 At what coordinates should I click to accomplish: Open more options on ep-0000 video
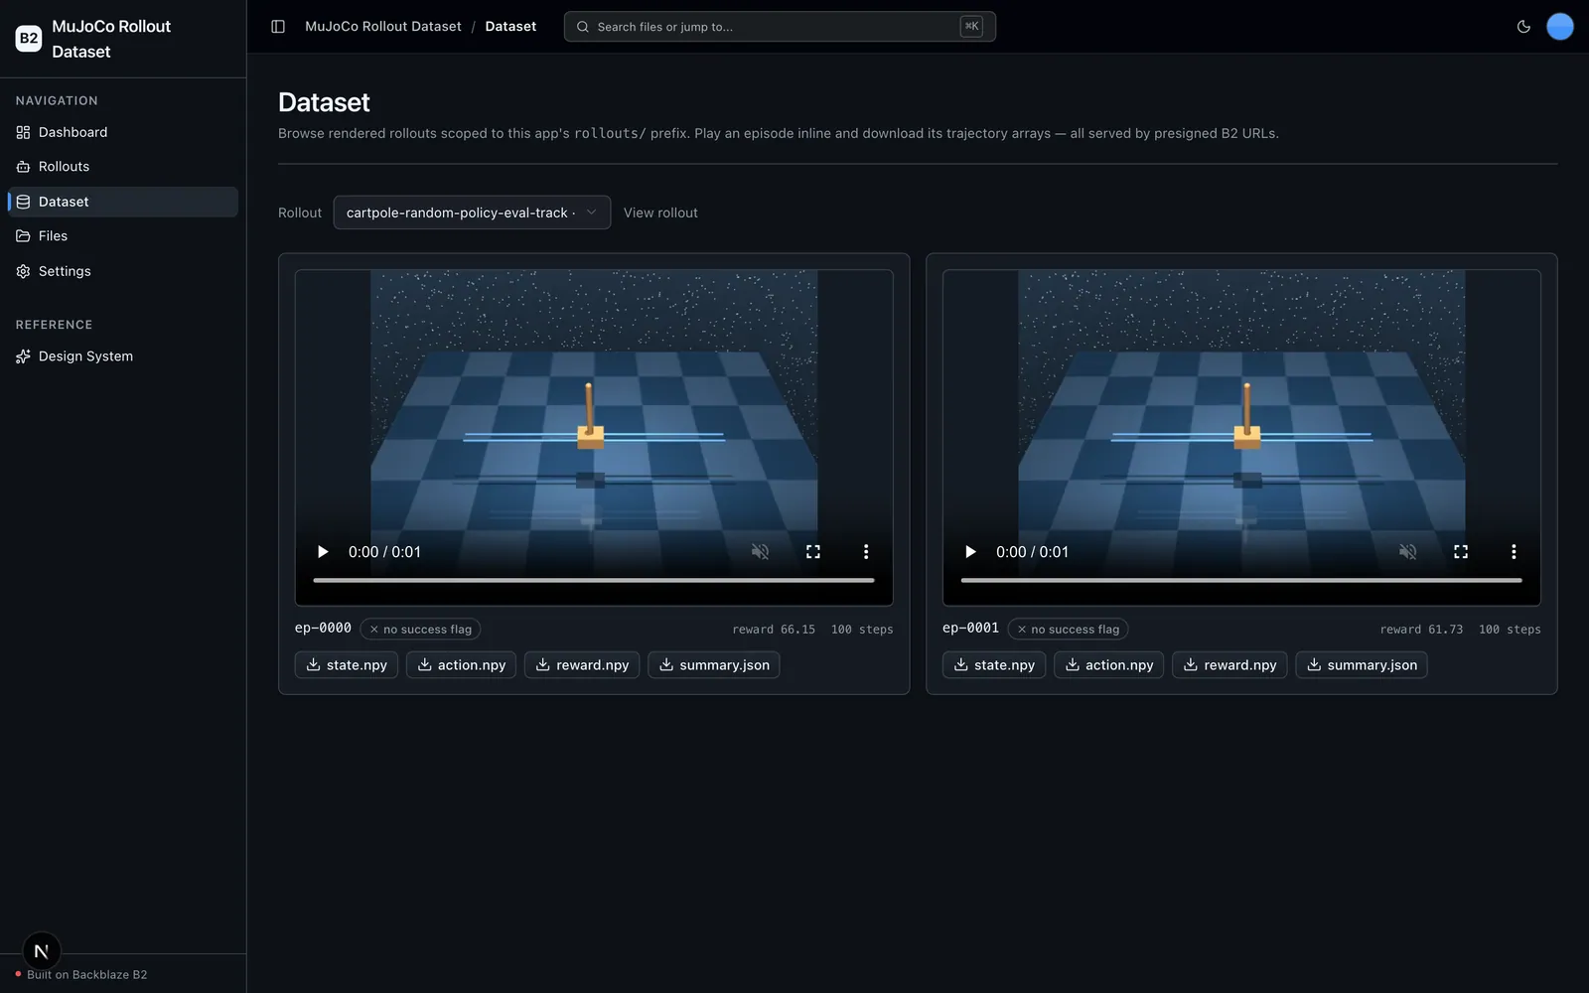(866, 552)
